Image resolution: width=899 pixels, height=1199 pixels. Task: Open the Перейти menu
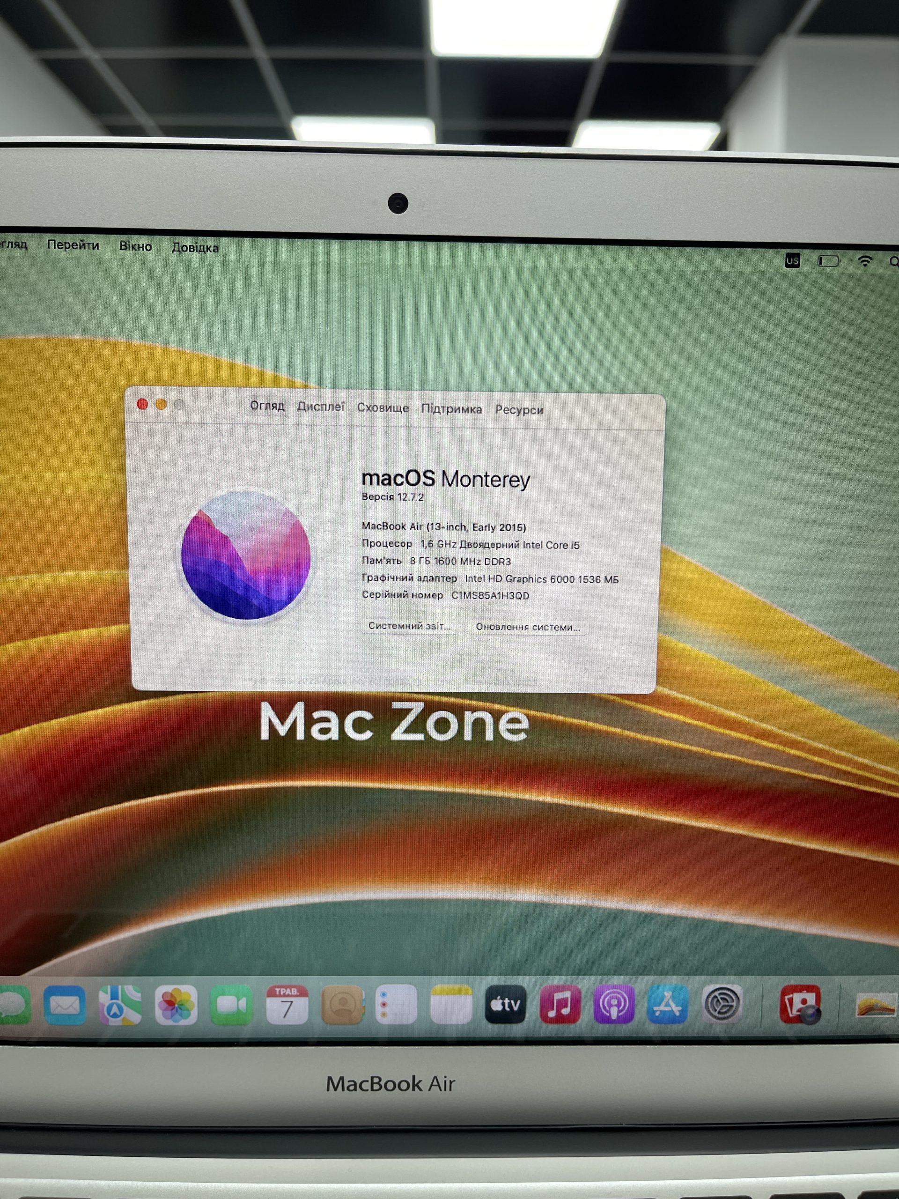(x=73, y=245)
